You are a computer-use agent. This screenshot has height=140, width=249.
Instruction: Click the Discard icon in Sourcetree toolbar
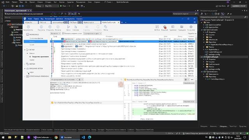(x=98, y=27)
